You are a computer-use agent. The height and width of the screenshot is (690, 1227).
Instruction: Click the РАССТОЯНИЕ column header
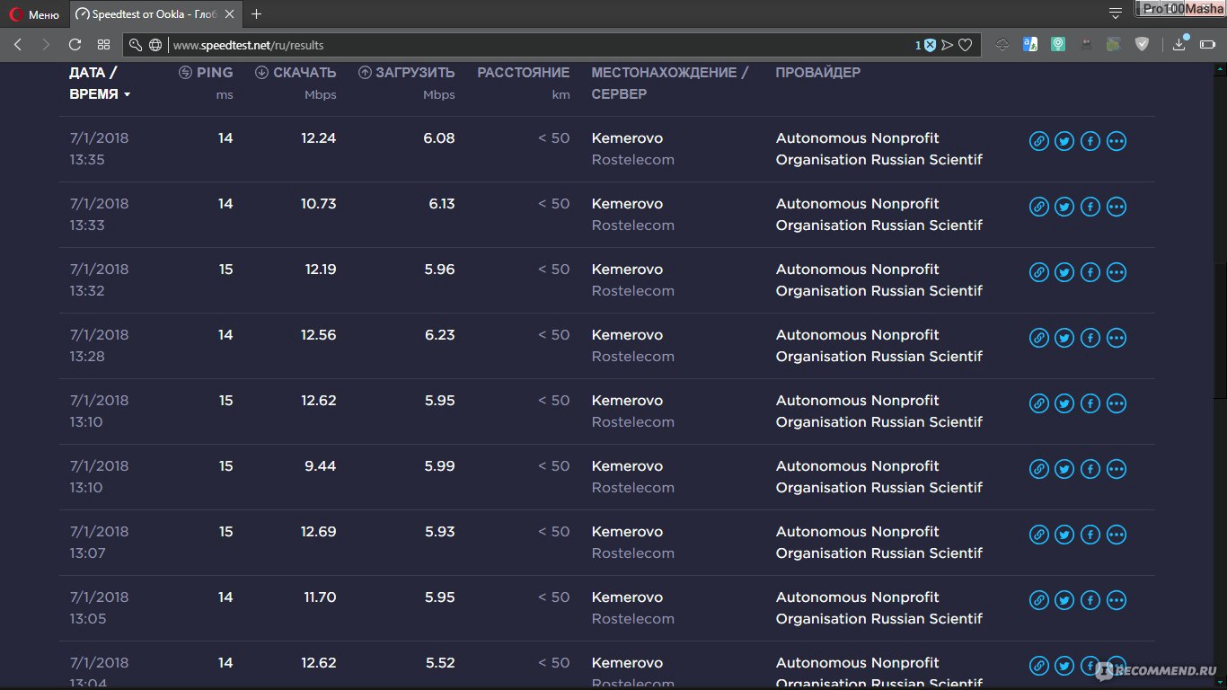coord(523,73)
